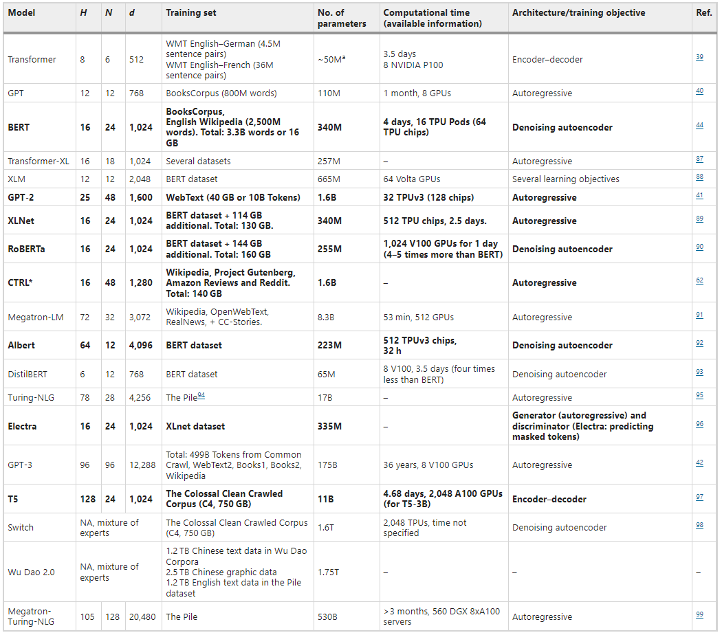Select the Transformer-XL model name
Image resolution: width=722 pixels, height=635 pixels.
39,161
